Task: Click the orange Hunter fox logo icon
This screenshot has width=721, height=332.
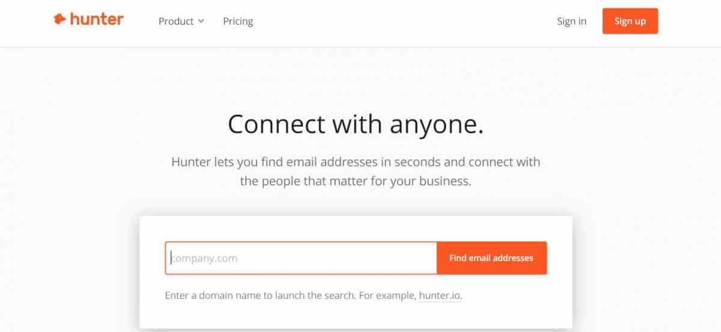Action: point(59,20)
